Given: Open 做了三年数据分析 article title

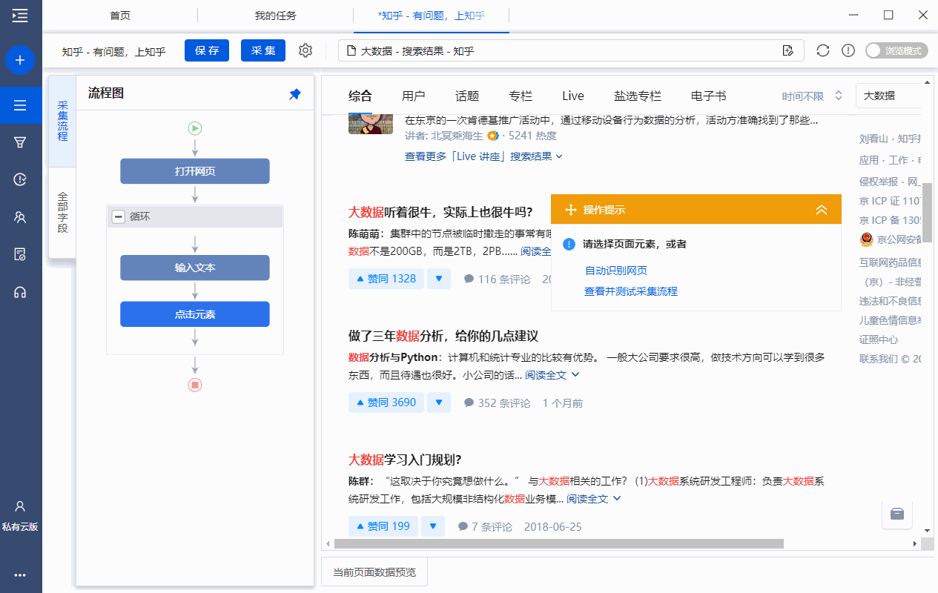Looking at the screenshot, I should point(443,336).
